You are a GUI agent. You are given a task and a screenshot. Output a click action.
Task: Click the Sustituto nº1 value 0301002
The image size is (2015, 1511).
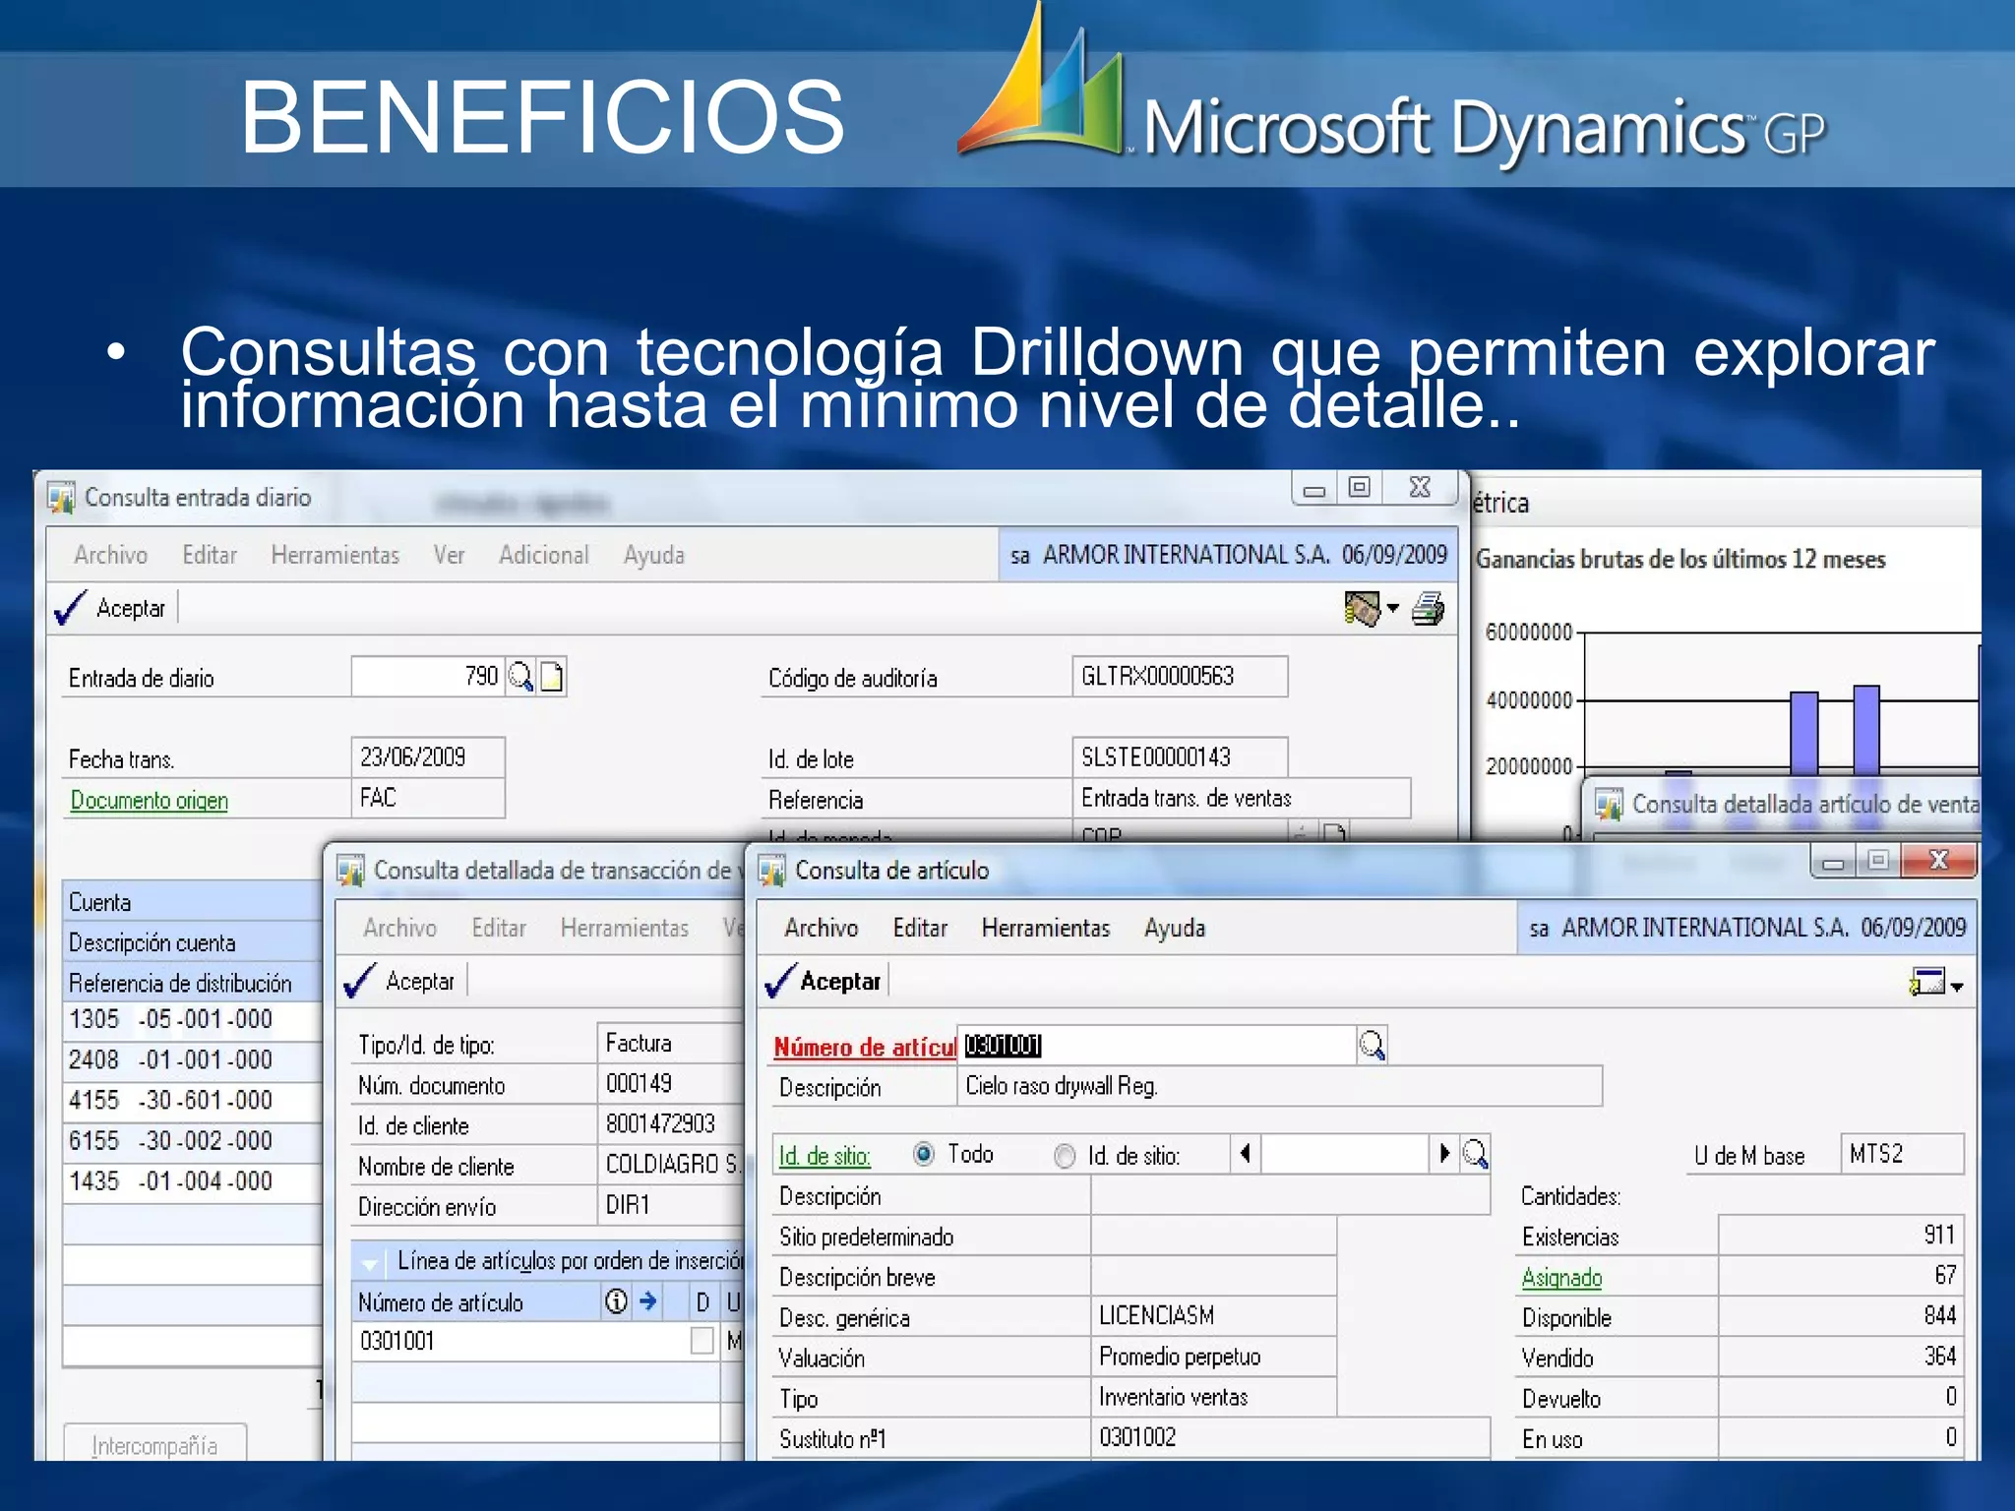coord(1291,1437)
